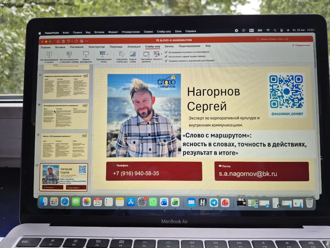Viewport: 330px width, 248px height.
Task: Open the Упорядочение menu in menu bar
Action: (x=131, y=32)
